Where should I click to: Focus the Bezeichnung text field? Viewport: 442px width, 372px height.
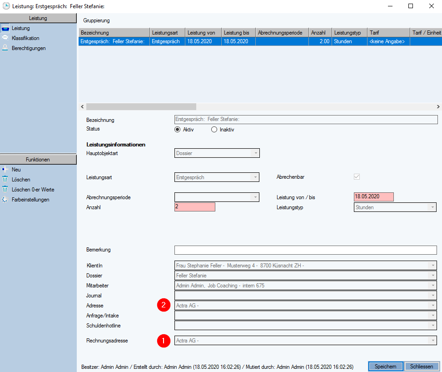click(x=306, y=120)
